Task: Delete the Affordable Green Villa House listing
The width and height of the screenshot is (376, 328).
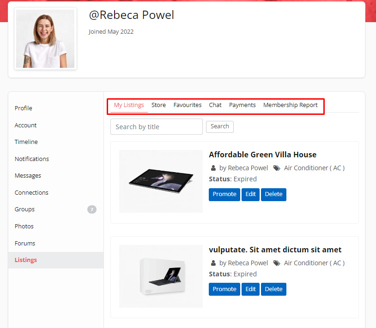Action: point(273,194)
